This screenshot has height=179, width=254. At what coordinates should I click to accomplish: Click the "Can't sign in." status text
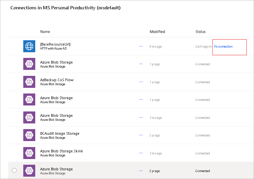[203, 47]
